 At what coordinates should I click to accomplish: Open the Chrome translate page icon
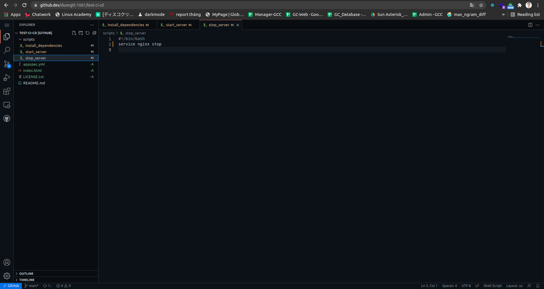point(472,5)
